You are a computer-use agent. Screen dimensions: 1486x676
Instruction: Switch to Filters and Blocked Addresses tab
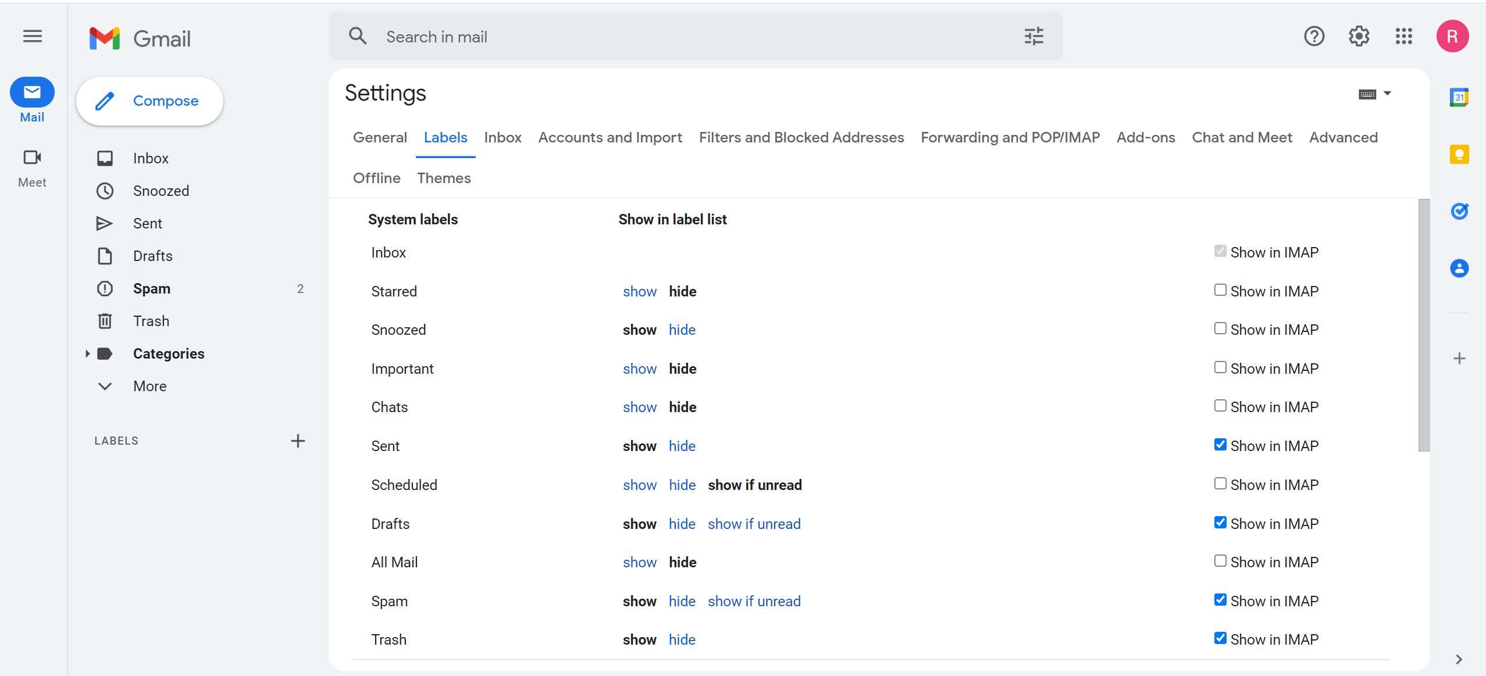pyautogui.click(x=801, y=138)
